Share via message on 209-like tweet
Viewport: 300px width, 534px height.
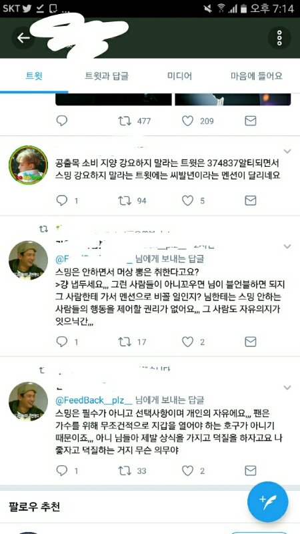click(251, 121)
